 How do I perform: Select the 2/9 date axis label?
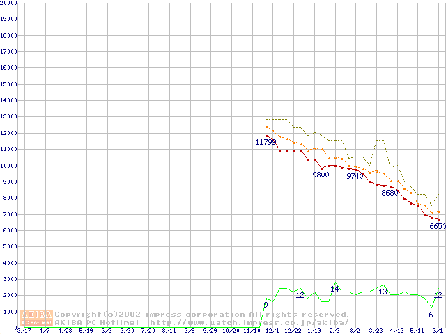pos(334,331)
